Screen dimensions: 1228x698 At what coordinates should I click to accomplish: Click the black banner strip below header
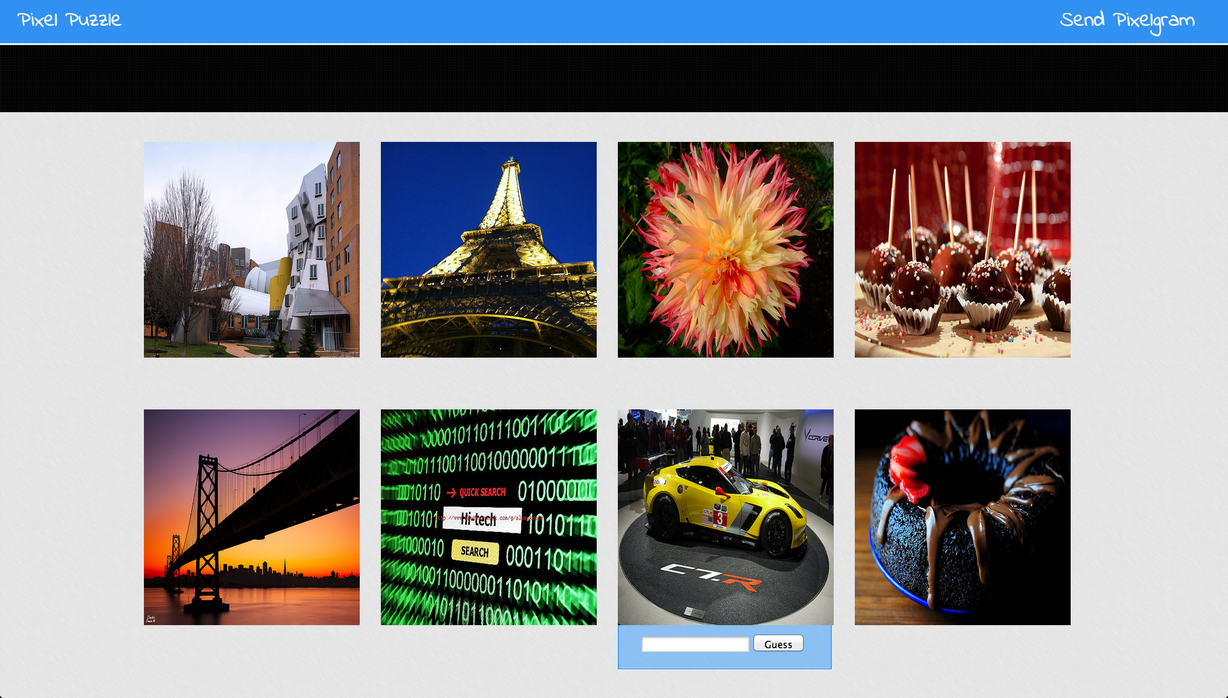614,79
